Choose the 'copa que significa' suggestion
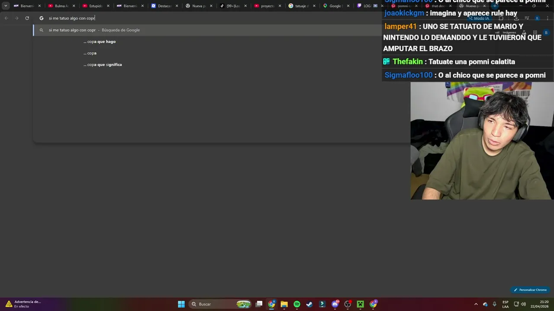Image resolution: width=554 pixels, height=311 pixels. tap(103, 65)
